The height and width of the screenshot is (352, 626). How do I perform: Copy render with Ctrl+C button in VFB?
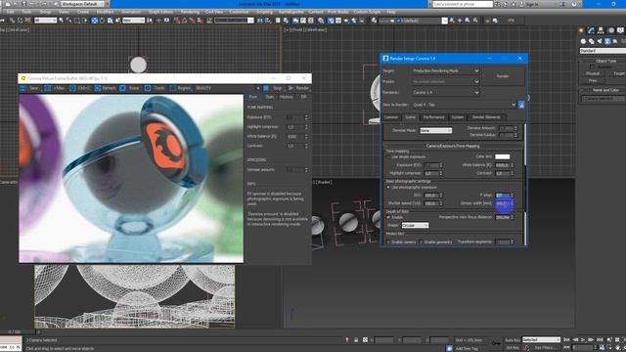tap(80, 88)
